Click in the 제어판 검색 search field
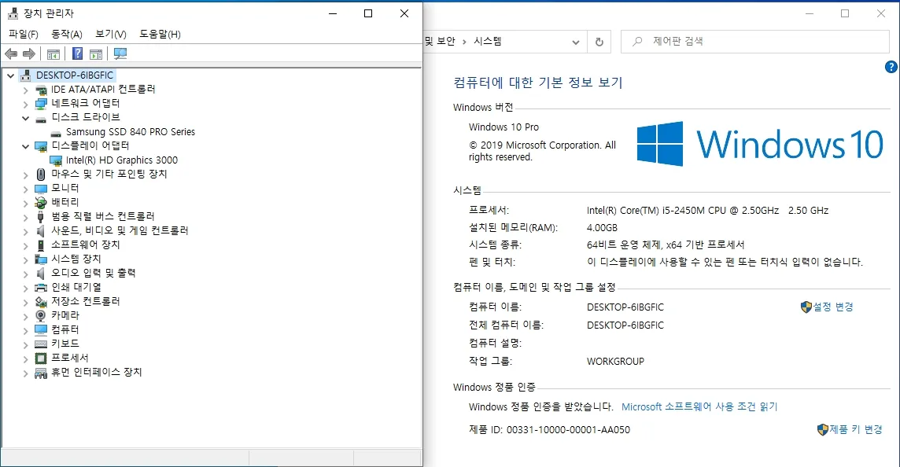This screenshot has height=467, width=900. coord(754,42)
